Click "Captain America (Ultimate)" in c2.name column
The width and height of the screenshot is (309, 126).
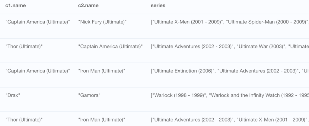[110, 47]
